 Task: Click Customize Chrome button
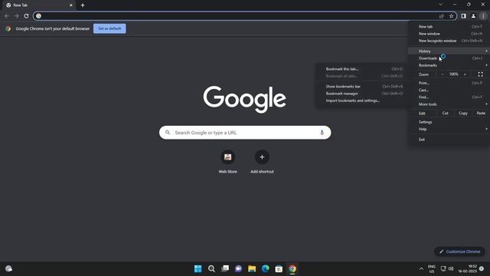[459, 251]
